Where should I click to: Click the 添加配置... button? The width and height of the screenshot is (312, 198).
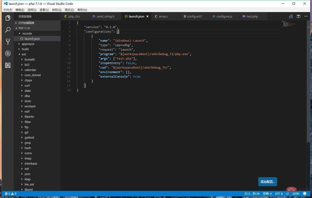tap(268, 182)
